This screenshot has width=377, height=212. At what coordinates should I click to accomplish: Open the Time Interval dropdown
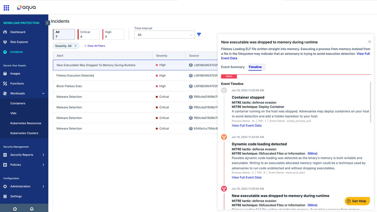164,35
